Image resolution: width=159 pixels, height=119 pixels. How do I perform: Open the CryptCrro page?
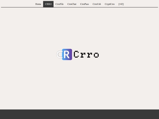tap(110, 4)
